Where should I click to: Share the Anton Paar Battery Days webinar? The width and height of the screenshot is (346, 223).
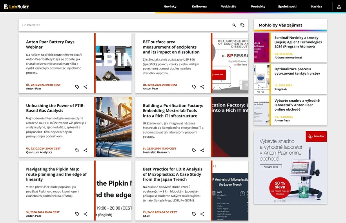[x=86, y=87]
